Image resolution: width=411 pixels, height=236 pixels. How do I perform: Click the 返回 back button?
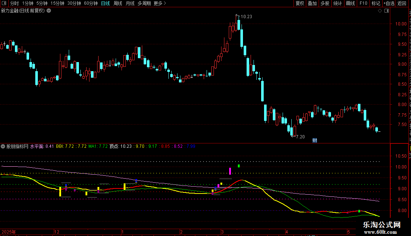pos(402,3)
